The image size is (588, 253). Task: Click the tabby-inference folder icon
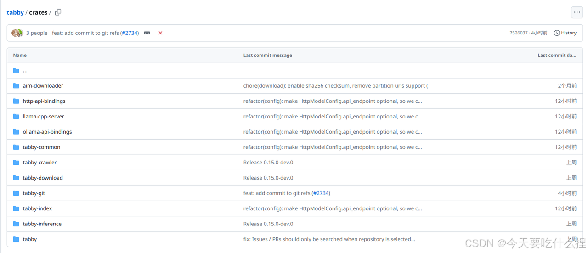(16, 224)
